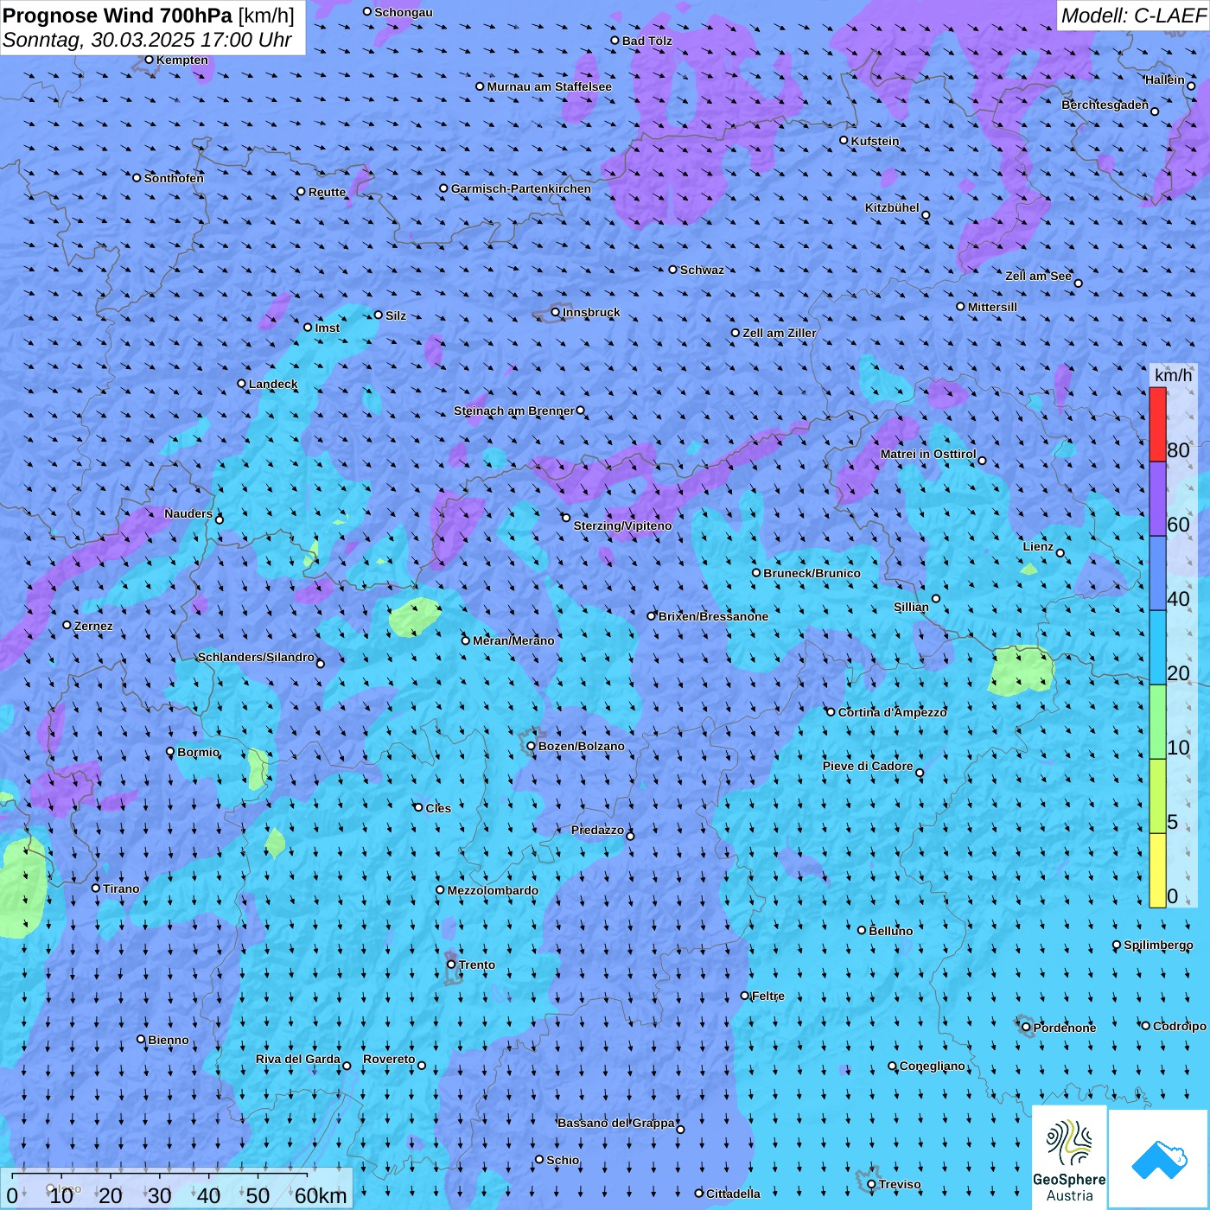The image size is (1210, 1210).
Task: Click the 'Codroipo' label
Action: (1179, 1026)
